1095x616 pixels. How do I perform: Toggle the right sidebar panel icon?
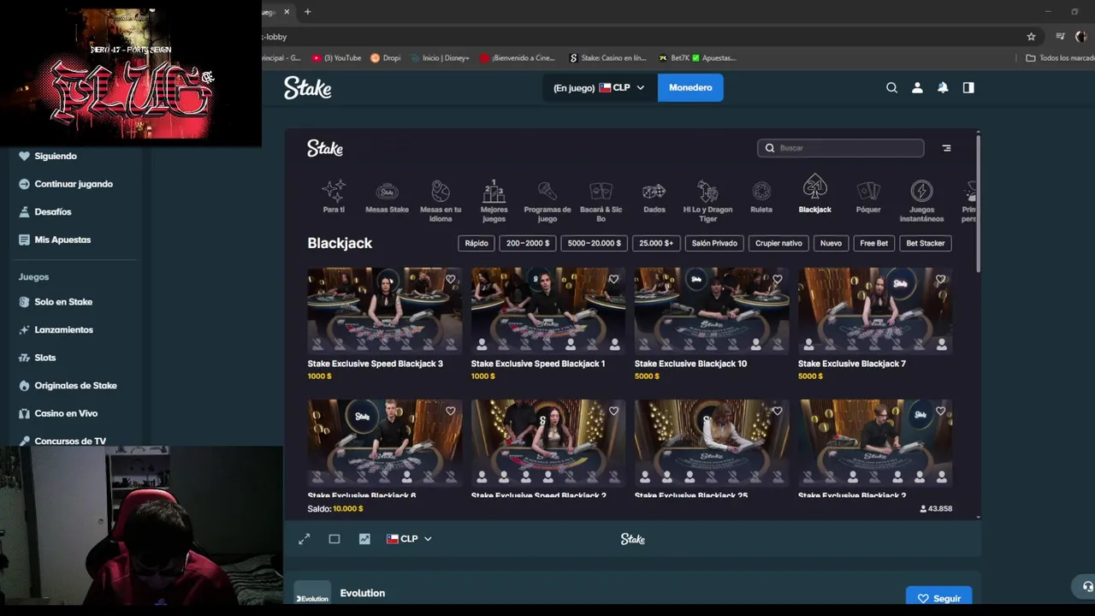tap(968, 87)
